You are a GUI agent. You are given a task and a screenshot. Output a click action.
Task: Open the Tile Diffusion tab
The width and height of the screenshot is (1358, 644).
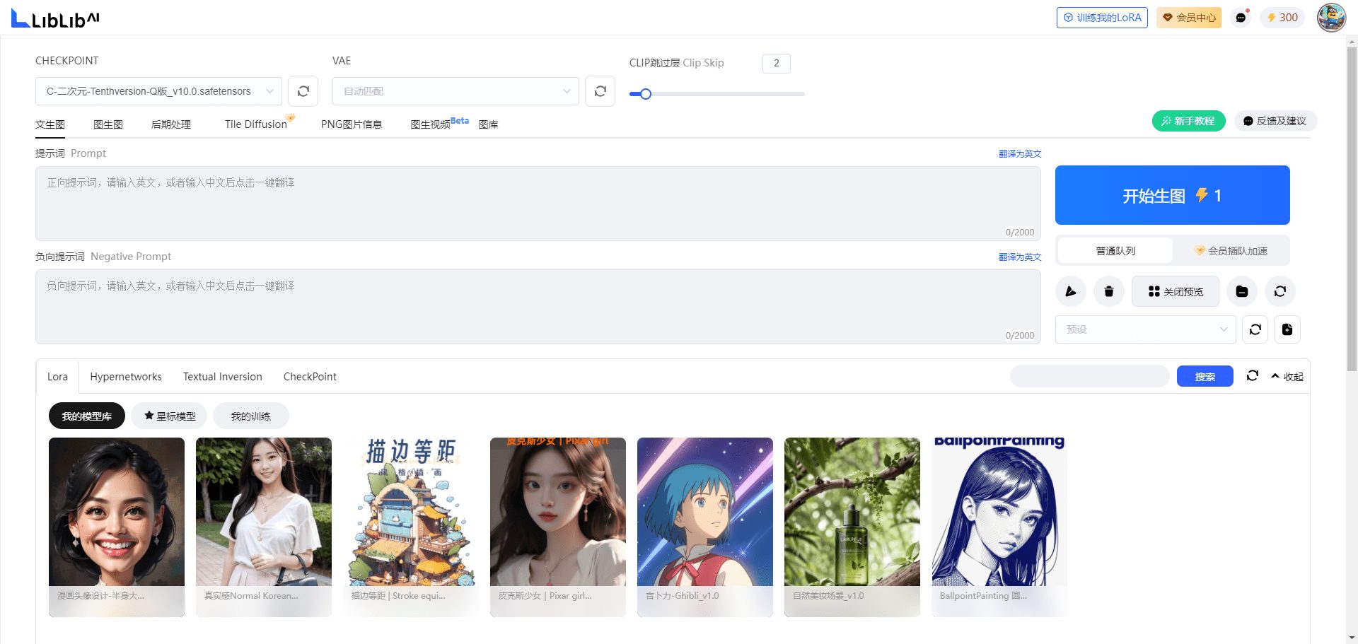256,124
